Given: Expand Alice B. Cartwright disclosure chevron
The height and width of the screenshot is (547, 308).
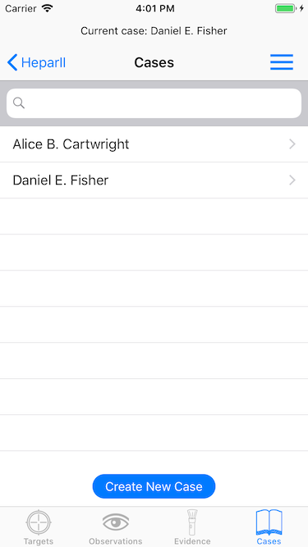Looking at the screenshot, I should (x=292, y=144).
